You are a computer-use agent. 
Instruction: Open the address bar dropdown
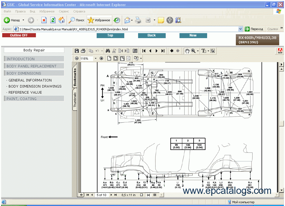point(240,29)
